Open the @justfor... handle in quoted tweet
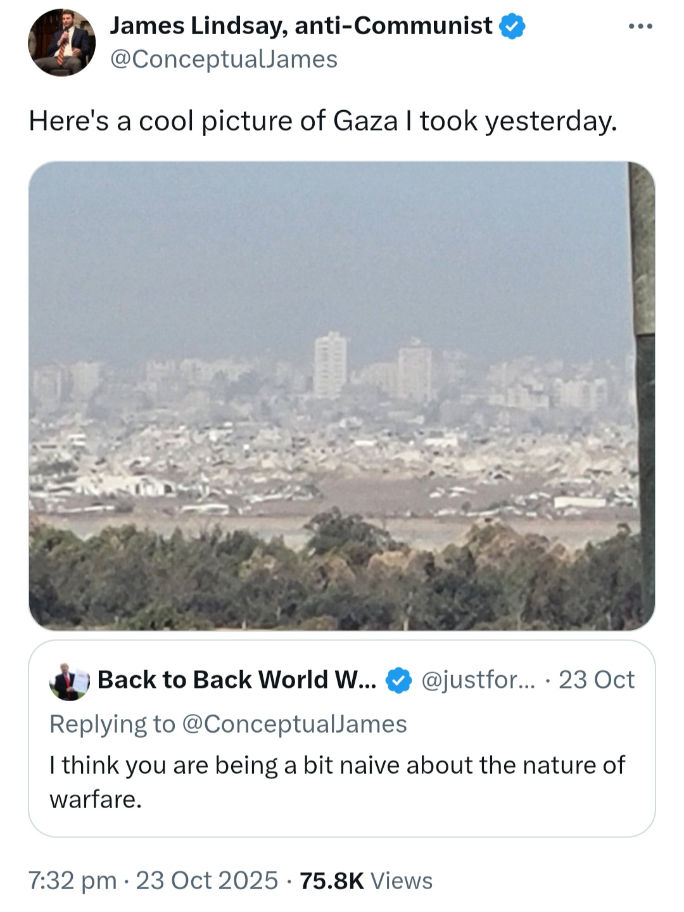The image size is (684, 912). [x=478, y=680]
